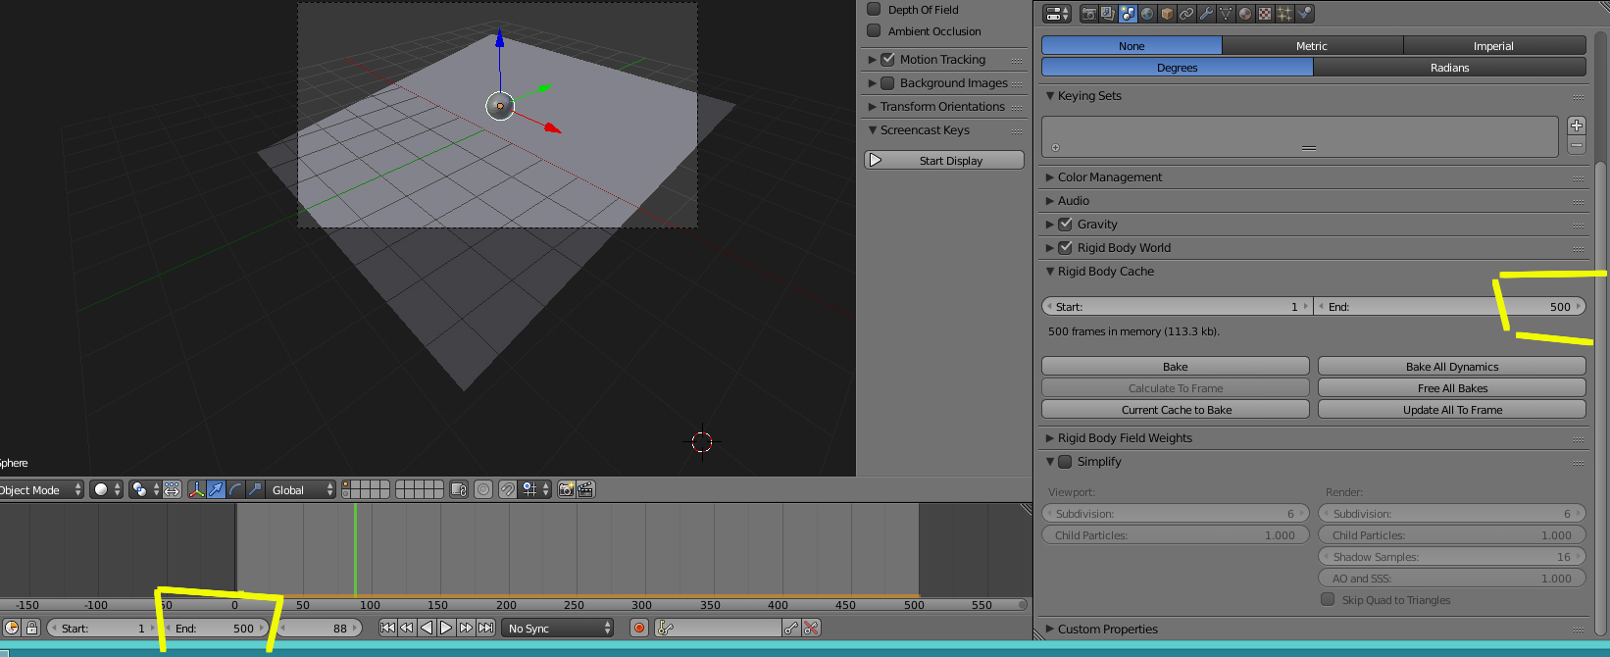Click the Material properties sphere icon
1610x657 pixels.
[x=1245, y=14]
